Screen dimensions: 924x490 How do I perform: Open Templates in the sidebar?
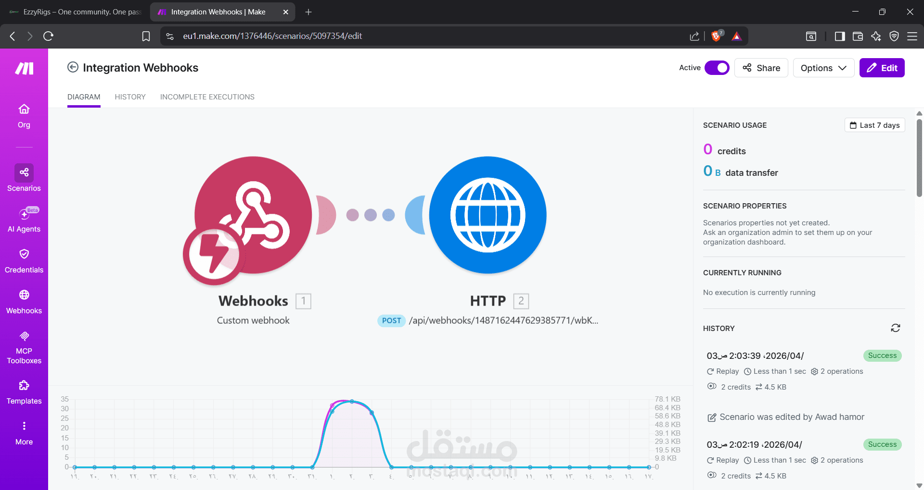(24, 392)
